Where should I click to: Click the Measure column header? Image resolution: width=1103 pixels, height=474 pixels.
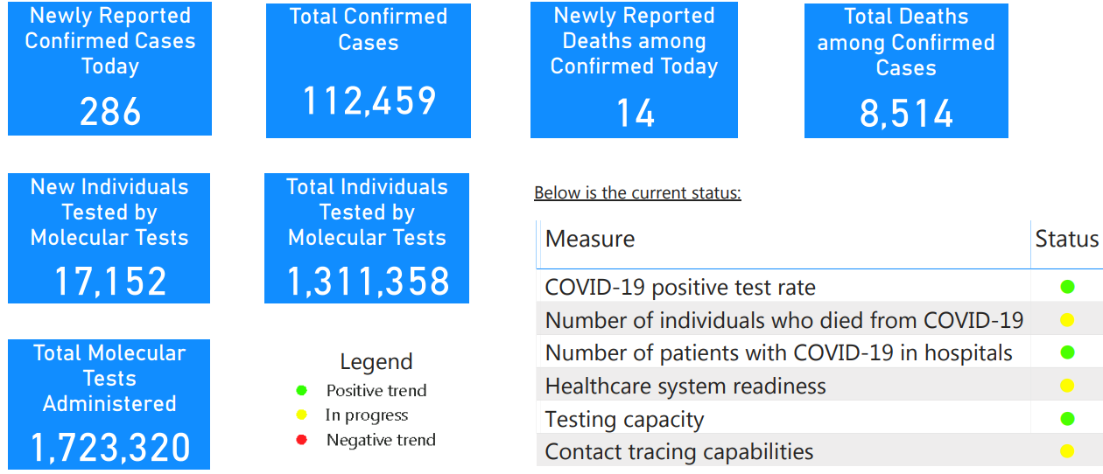coord(590,239)
